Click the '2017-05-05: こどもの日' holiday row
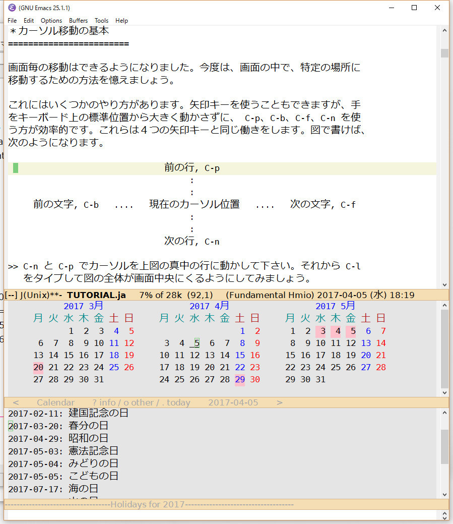The image size is (453, 524). coord(63,476)
